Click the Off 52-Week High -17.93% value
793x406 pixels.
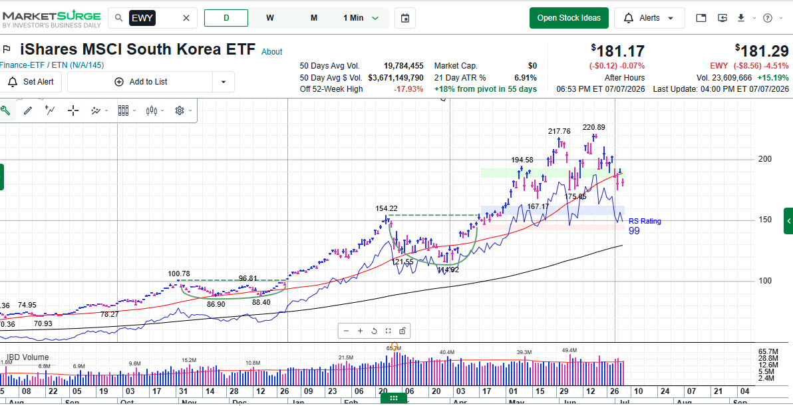409,89
